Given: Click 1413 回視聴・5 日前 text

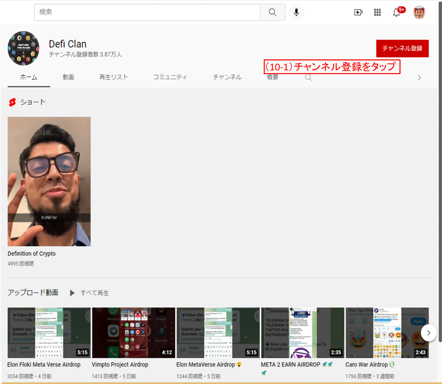Looking at the screenshot, I should (114, 376).
